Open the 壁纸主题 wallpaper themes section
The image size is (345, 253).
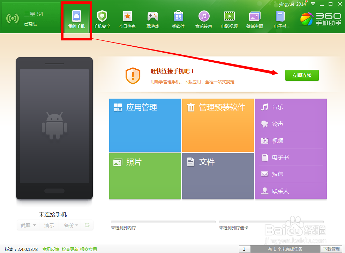click(254, 19)
